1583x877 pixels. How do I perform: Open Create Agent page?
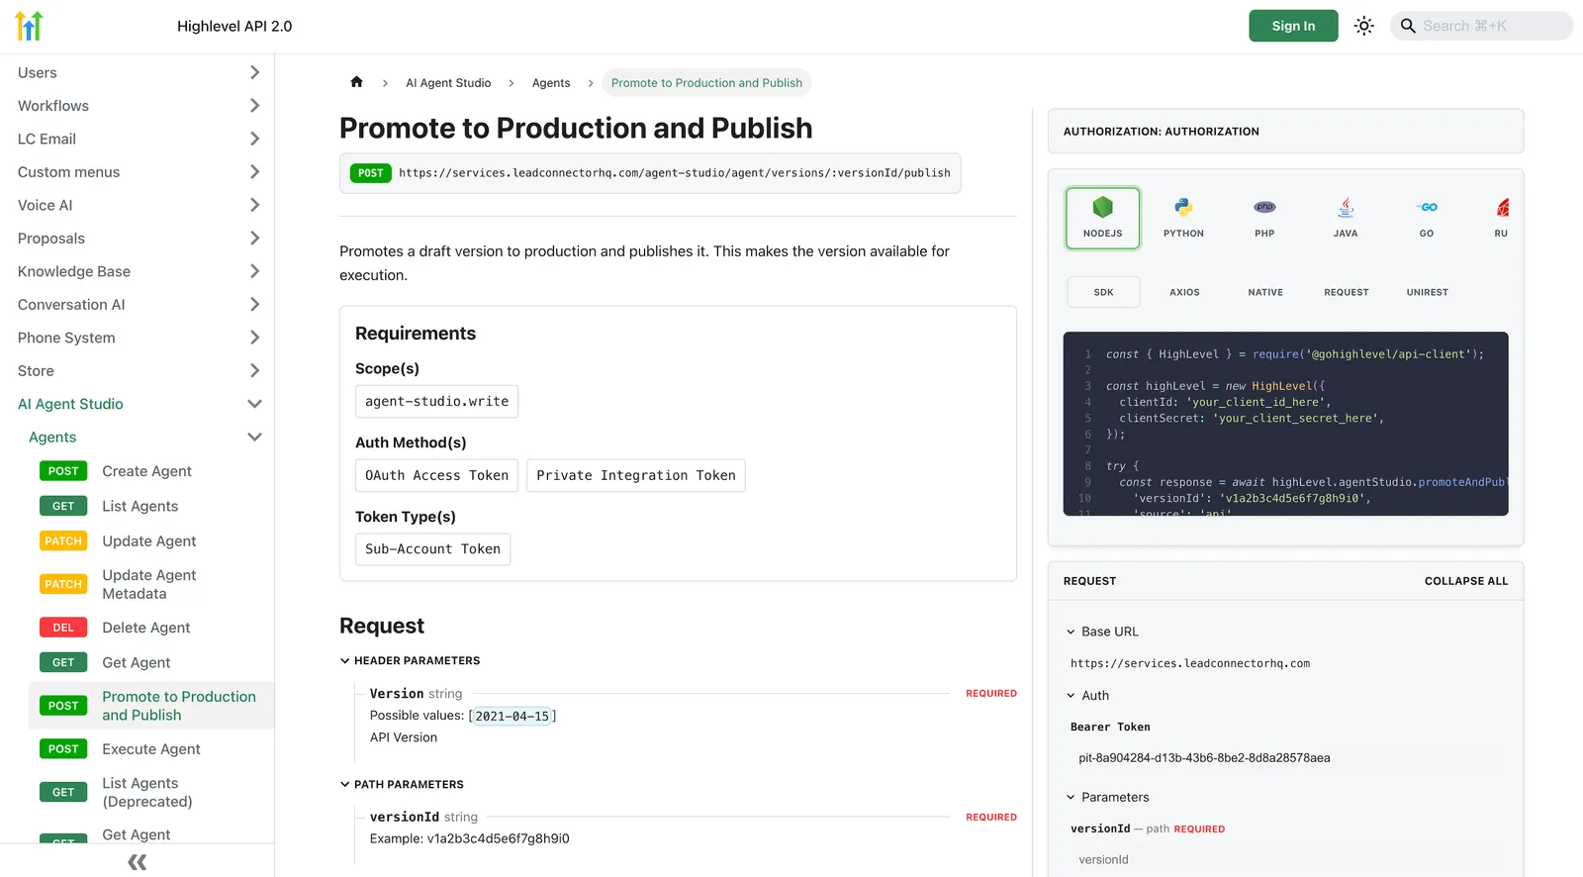(x=147, y=471)
